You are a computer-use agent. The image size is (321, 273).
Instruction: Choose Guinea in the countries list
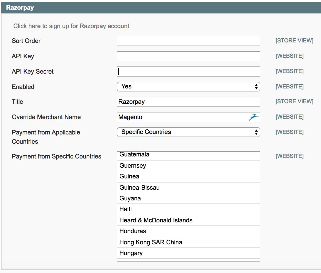pos(188,176)
